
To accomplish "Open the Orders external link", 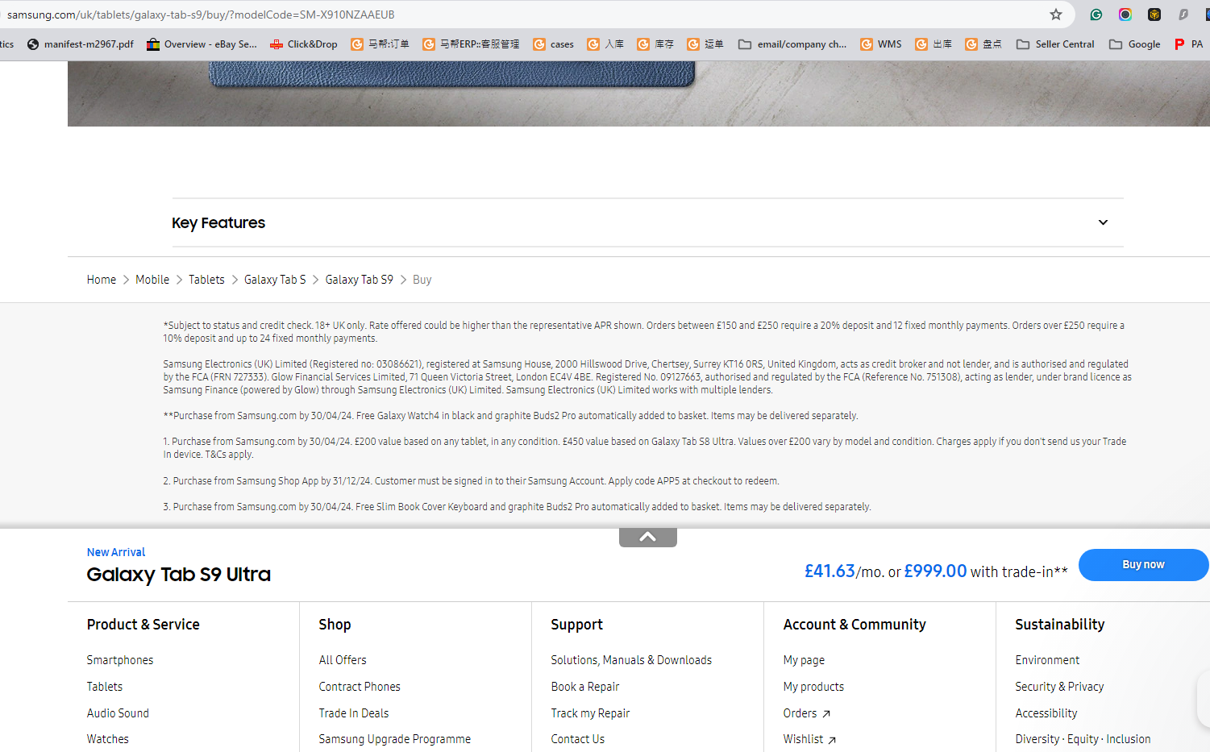I will 806,713.
